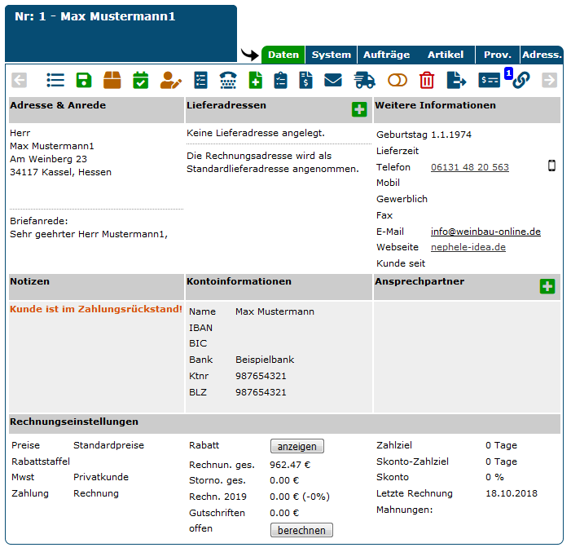Screen dimensions: 571x552
Task: Add a new Ansprechpartner with plus icon
Action: [547, 286]
